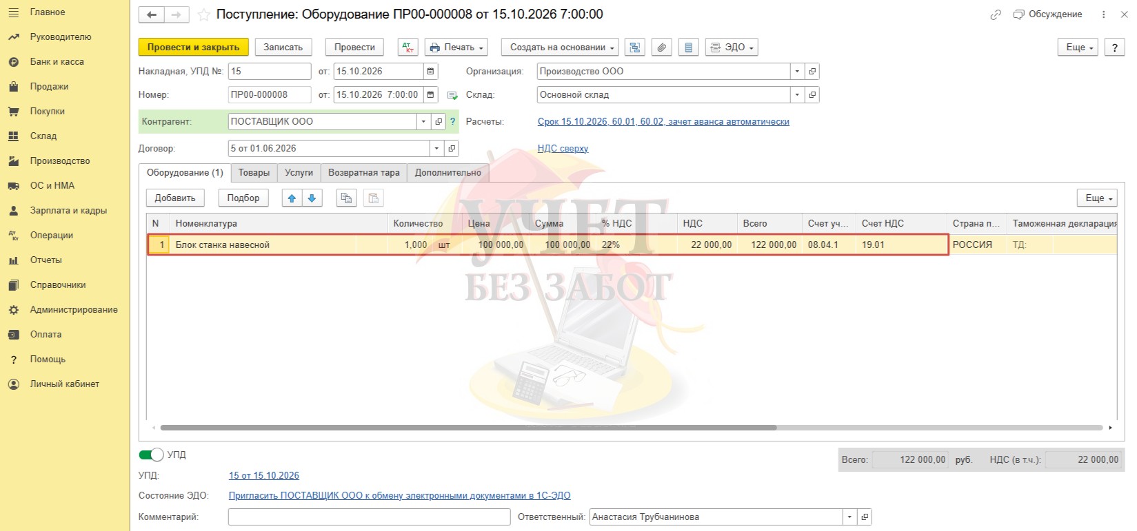
Task: Expand the Печать dropdown
Action: tap(456, 47)
